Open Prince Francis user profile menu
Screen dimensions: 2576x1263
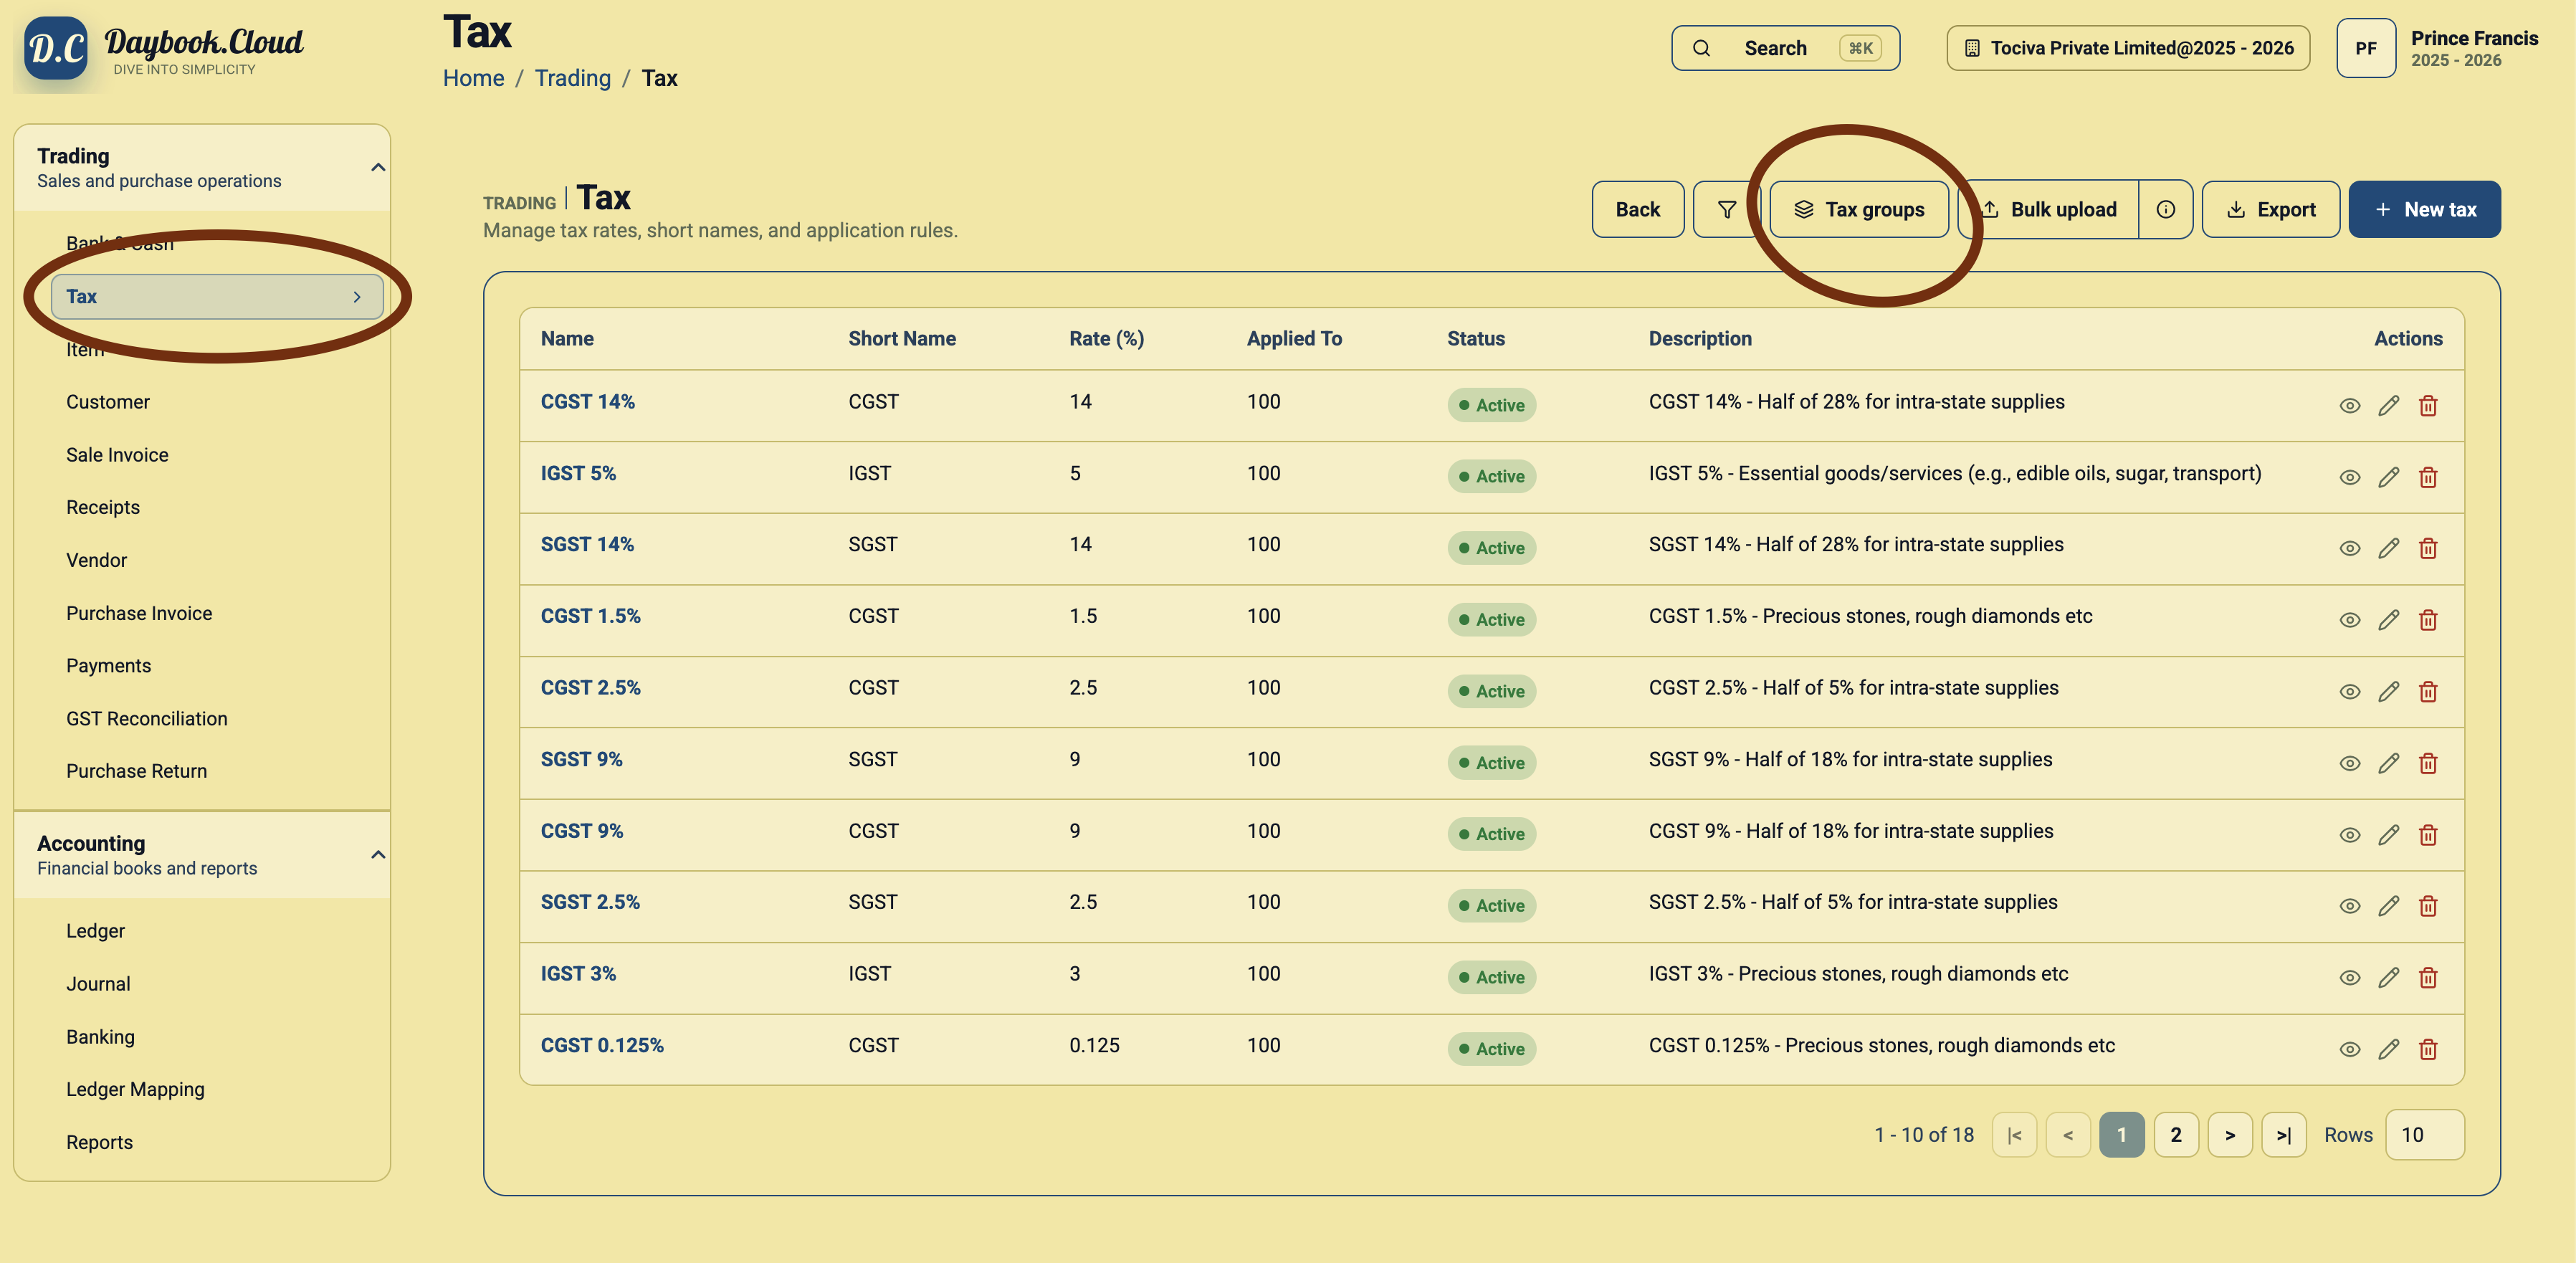2437,48
